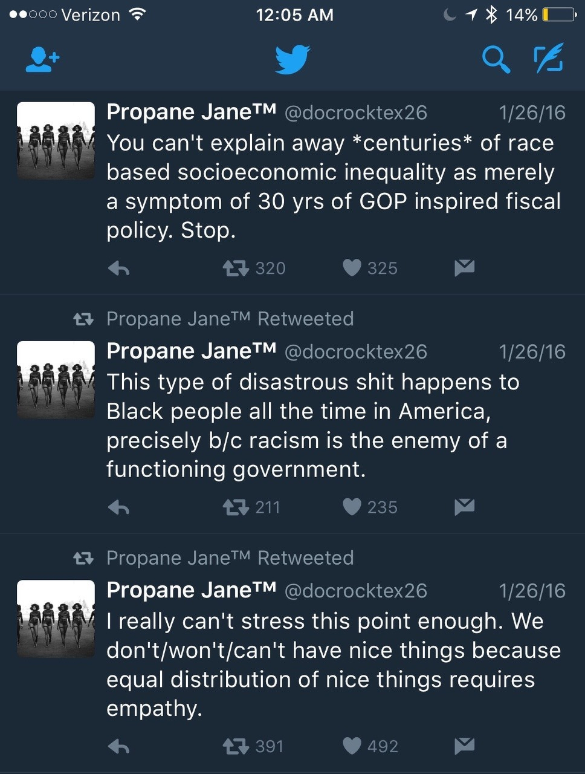585x774 pixels.
Task: Share the 'functioning government' tweet by message
Action: pos(464,507)
